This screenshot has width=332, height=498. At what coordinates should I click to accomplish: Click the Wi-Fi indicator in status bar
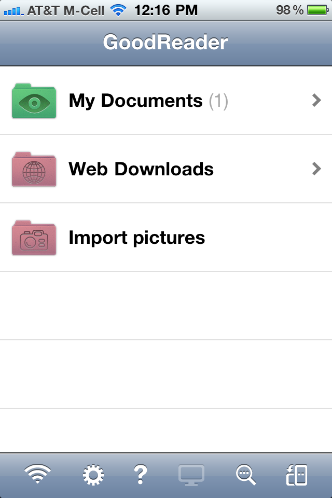119,10
